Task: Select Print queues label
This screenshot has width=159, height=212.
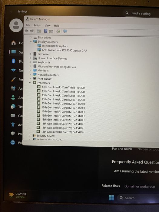Action: 45,79
